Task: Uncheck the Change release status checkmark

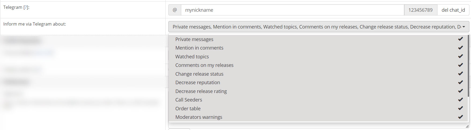Action: [x=460, y=74]
